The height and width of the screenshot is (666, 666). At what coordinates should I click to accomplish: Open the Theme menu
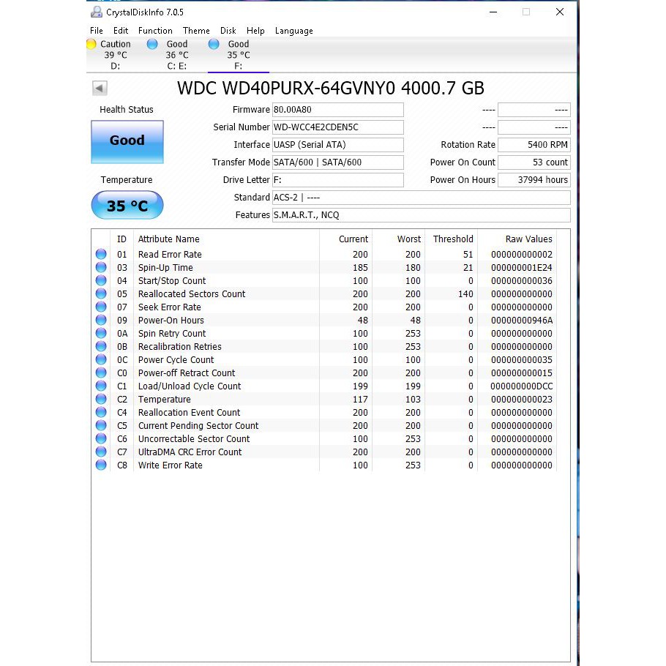pos(196,31)
